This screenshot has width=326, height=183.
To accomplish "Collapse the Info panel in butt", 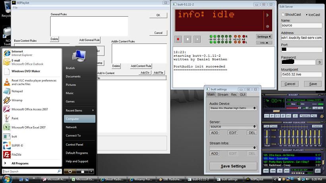I will [x=264, y=43].
